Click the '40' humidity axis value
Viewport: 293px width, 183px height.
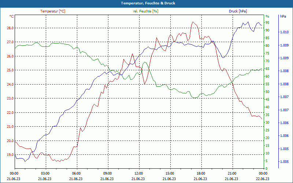267,107
